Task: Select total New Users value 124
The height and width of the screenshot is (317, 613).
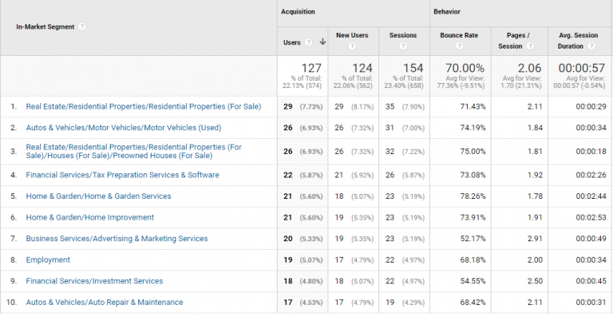Action: click(x=362, y=69)
